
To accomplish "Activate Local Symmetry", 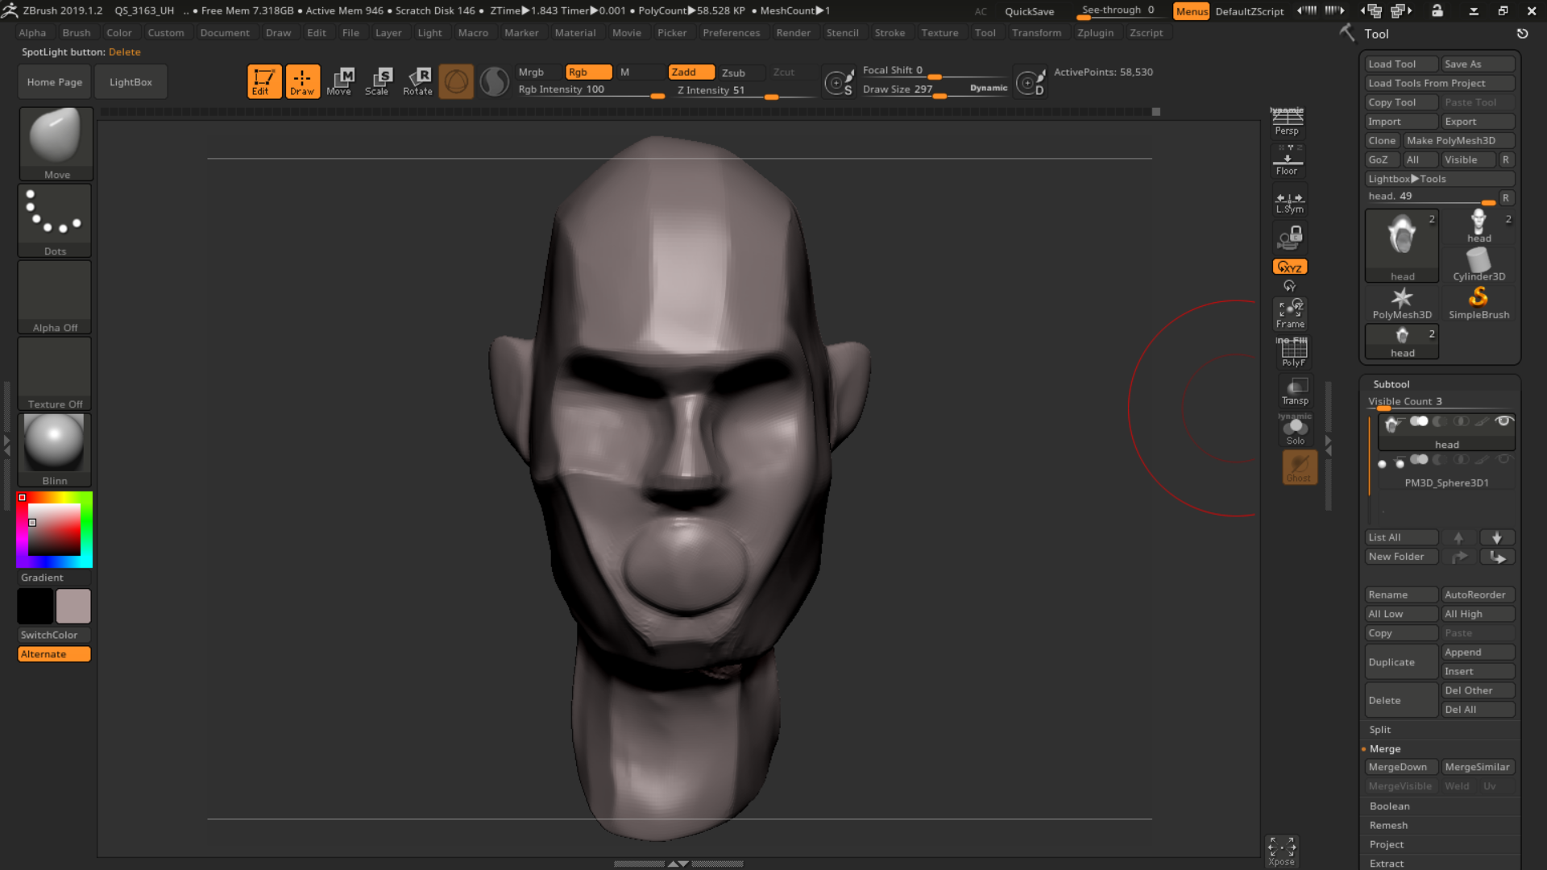I will point(1288,201).
